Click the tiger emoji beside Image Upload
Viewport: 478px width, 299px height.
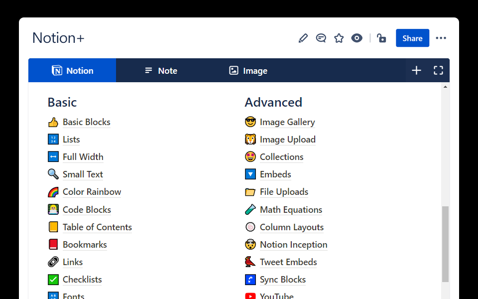250,140
